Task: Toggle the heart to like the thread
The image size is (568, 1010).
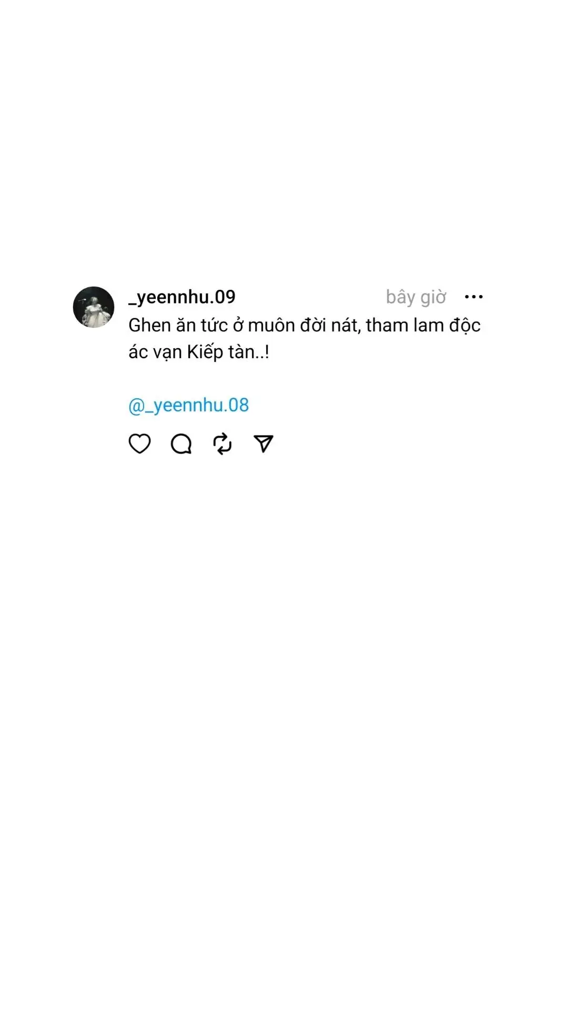Action: [139, 444]
